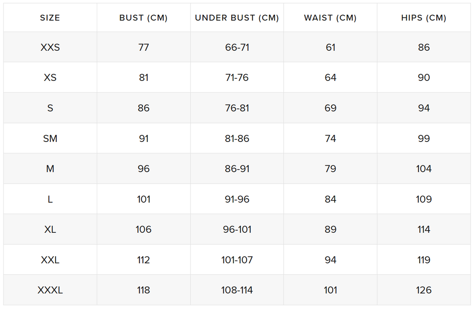Click the XS size label
This screenshot has height=310, width=476.
tap(50, 78)
